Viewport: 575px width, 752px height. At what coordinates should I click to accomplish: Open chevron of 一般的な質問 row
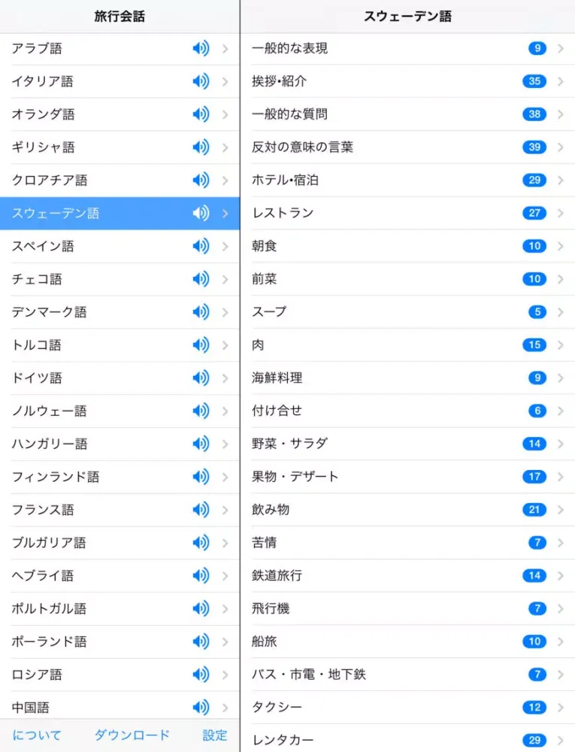coord(560,114)
